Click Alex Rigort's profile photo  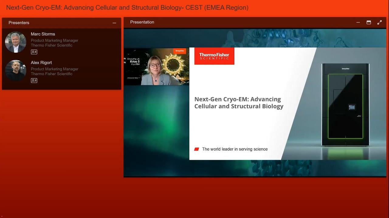click(x=15, y=70)
